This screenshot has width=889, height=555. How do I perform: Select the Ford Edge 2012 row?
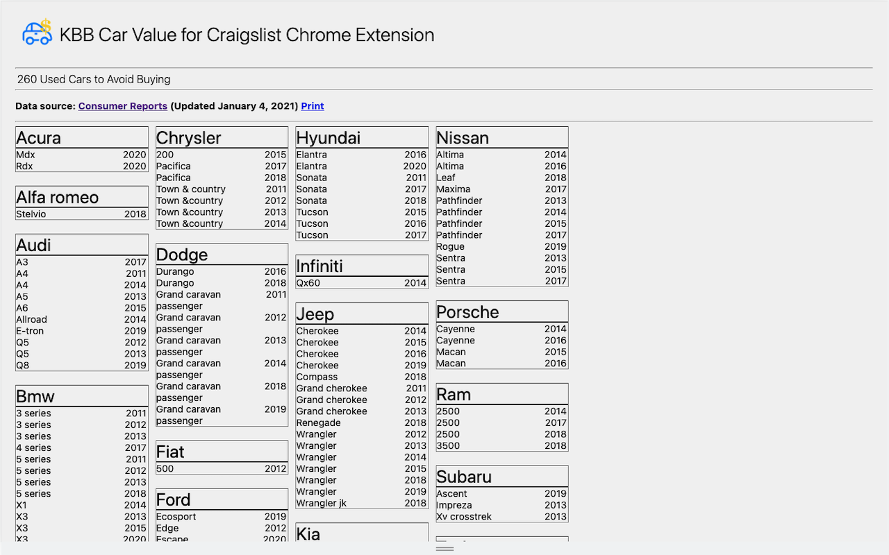pyautogui.click(x=222, y=529)
